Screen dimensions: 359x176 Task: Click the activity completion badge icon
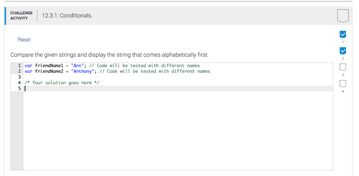coord(343,16)
